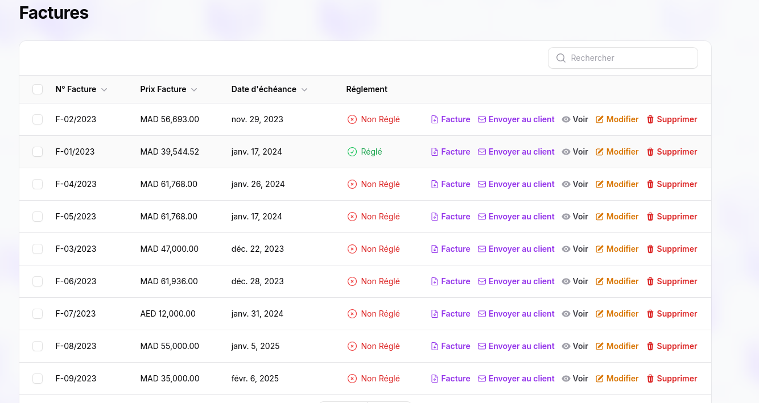Toggle the select-all checkbox in the table header
Screen dimensions: 759x403
38,89
